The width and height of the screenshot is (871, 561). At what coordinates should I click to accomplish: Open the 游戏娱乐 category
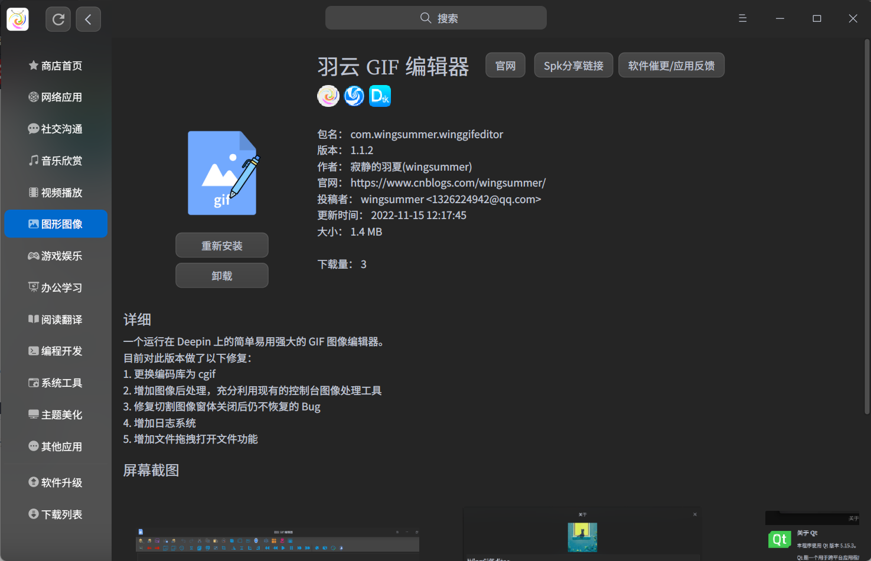(56, 256)
